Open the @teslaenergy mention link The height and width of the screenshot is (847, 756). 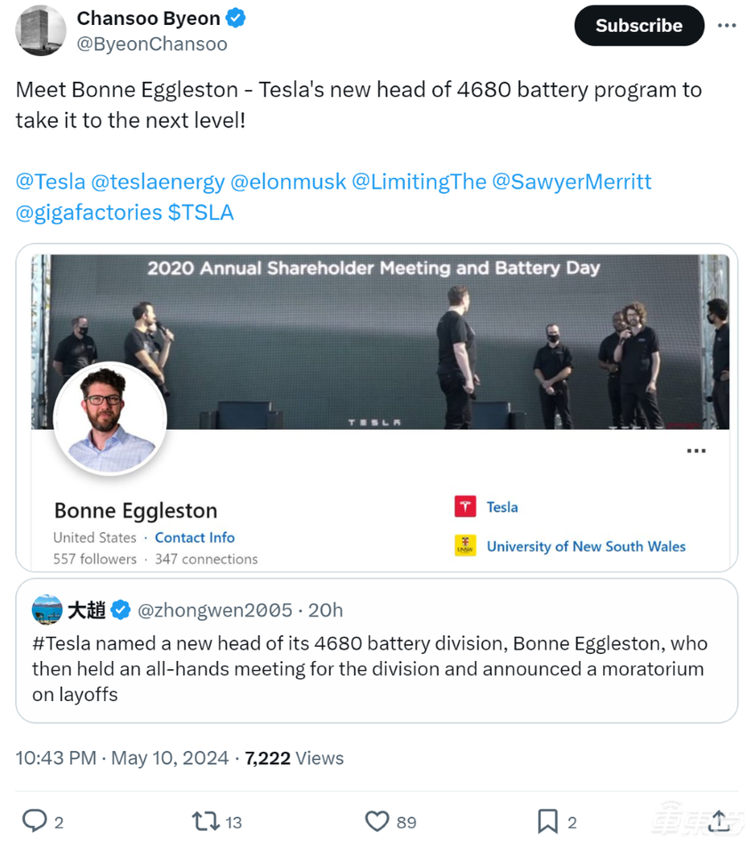pos(157,182)
